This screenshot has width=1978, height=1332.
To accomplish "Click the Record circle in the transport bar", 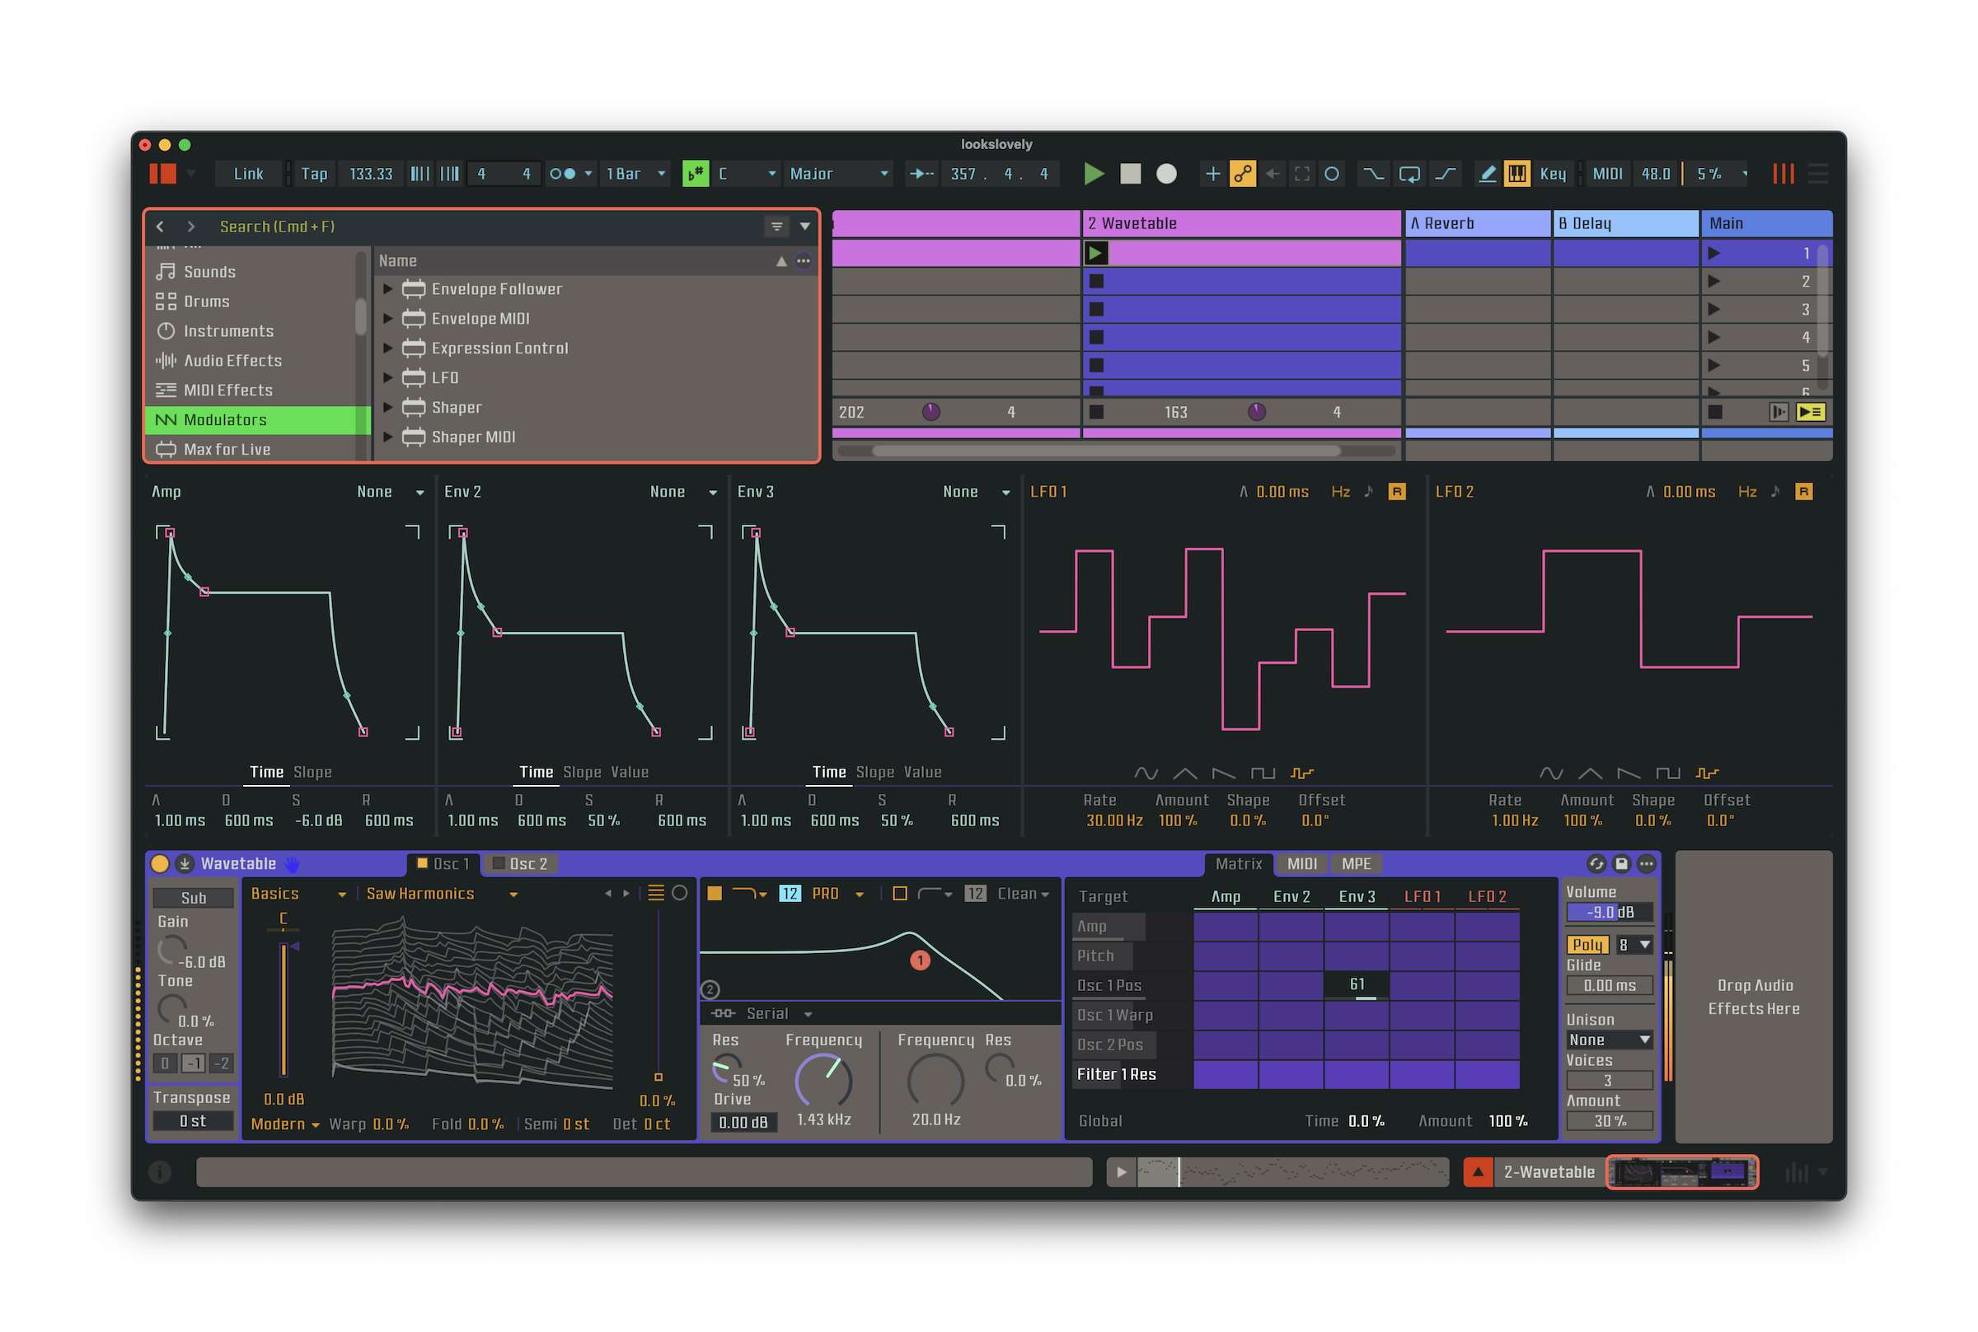I will coord(1166,173).
